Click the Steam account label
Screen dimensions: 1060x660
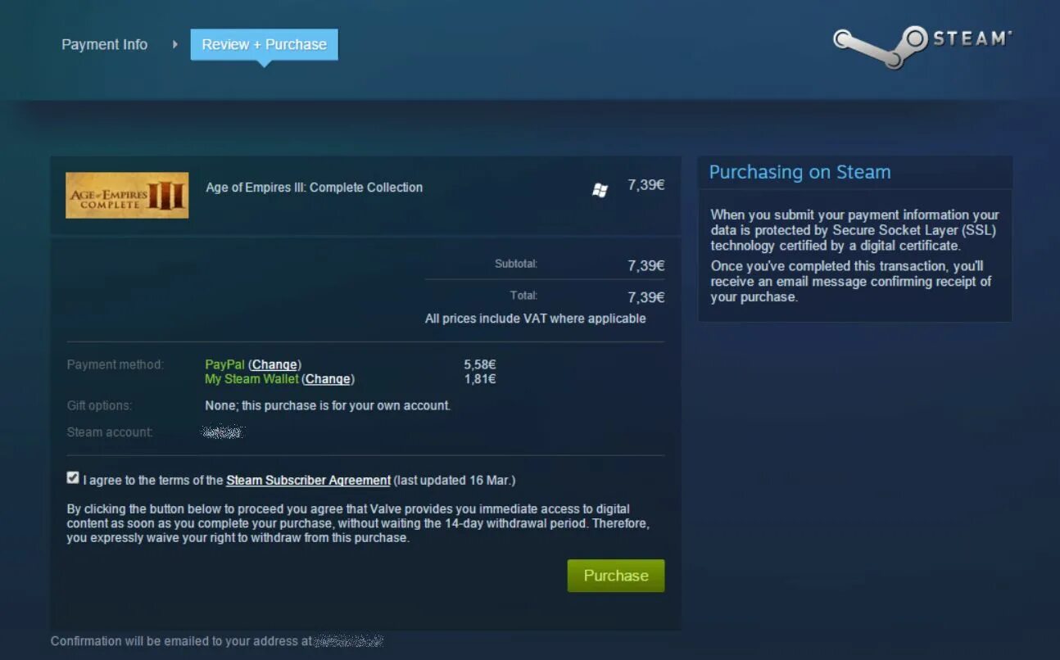(110, 432)
